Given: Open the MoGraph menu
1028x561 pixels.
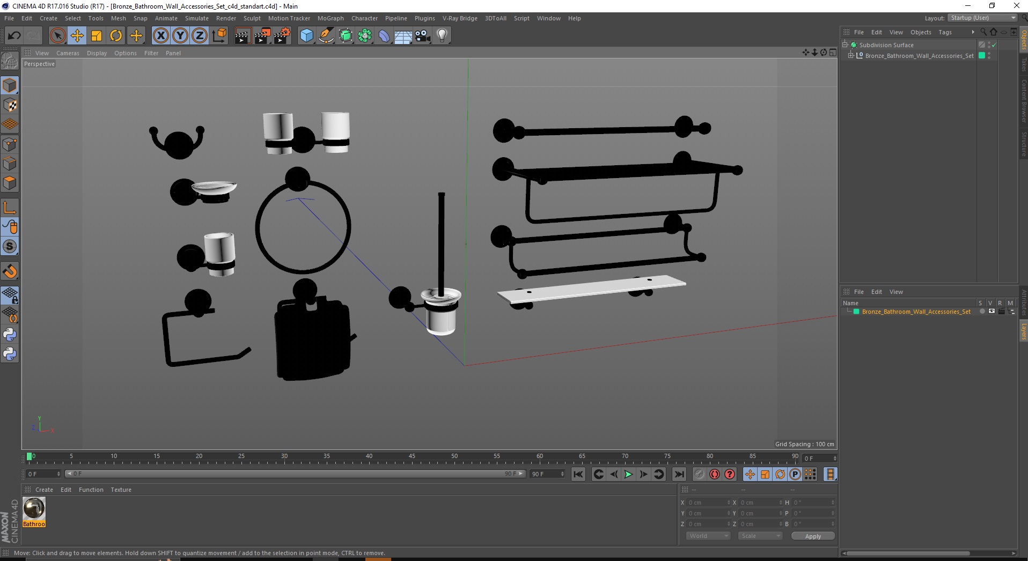Looking at the screenshot, I should pyautogui.click(x=331, y=18).
